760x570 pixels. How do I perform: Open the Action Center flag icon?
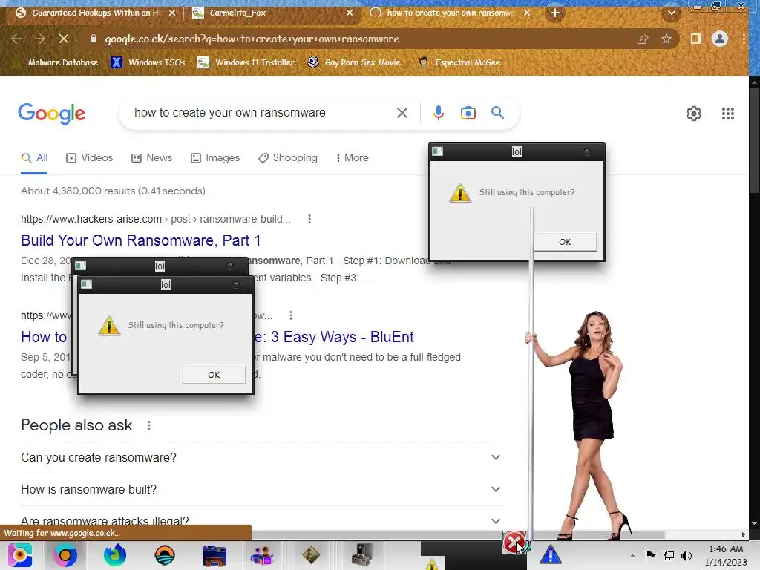650,555
